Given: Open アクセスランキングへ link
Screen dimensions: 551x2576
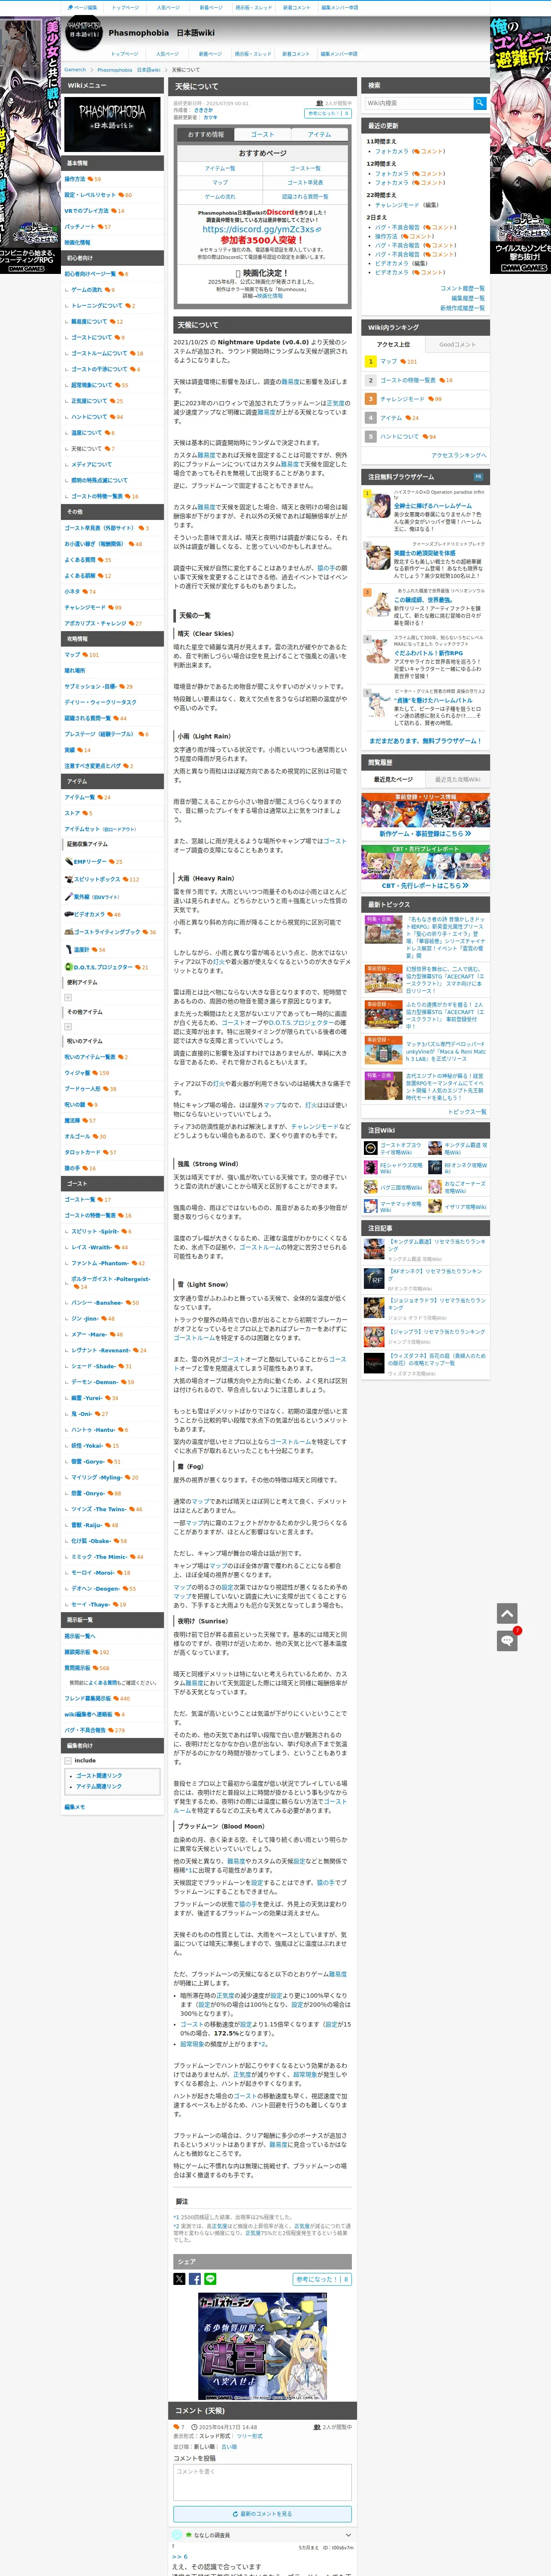Looking at the screenshot, I should pos(459,455).
